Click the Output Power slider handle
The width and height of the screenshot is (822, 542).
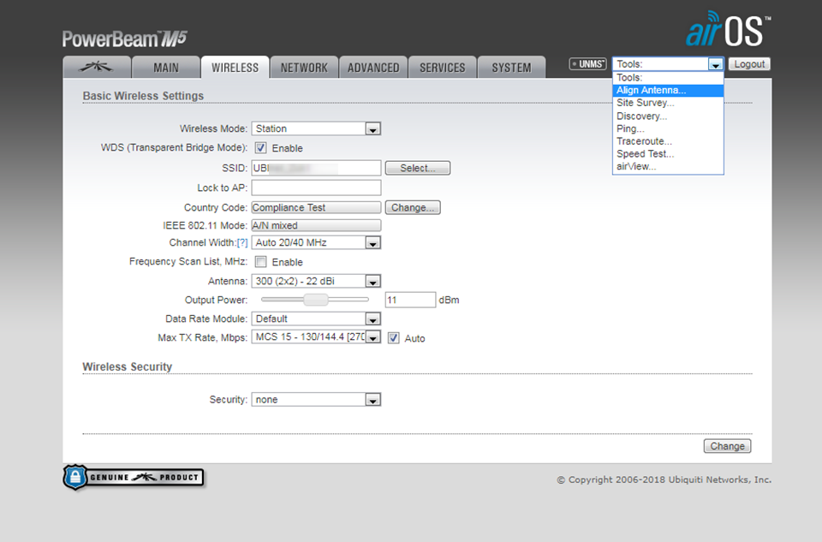316,300
